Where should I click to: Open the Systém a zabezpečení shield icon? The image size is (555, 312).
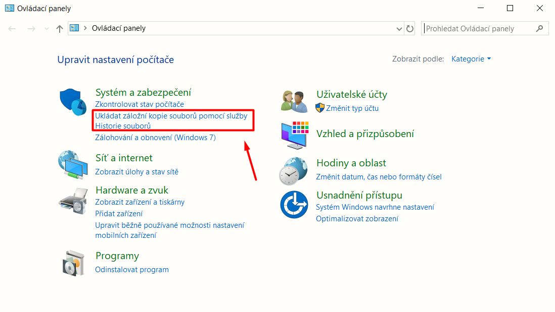click(73, 102)
